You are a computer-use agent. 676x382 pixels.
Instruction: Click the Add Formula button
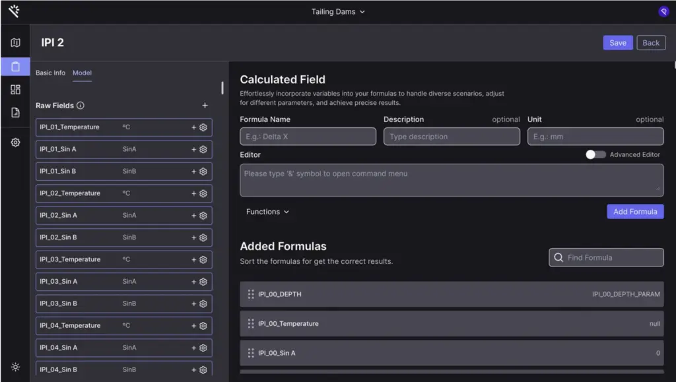pos(634,212)
